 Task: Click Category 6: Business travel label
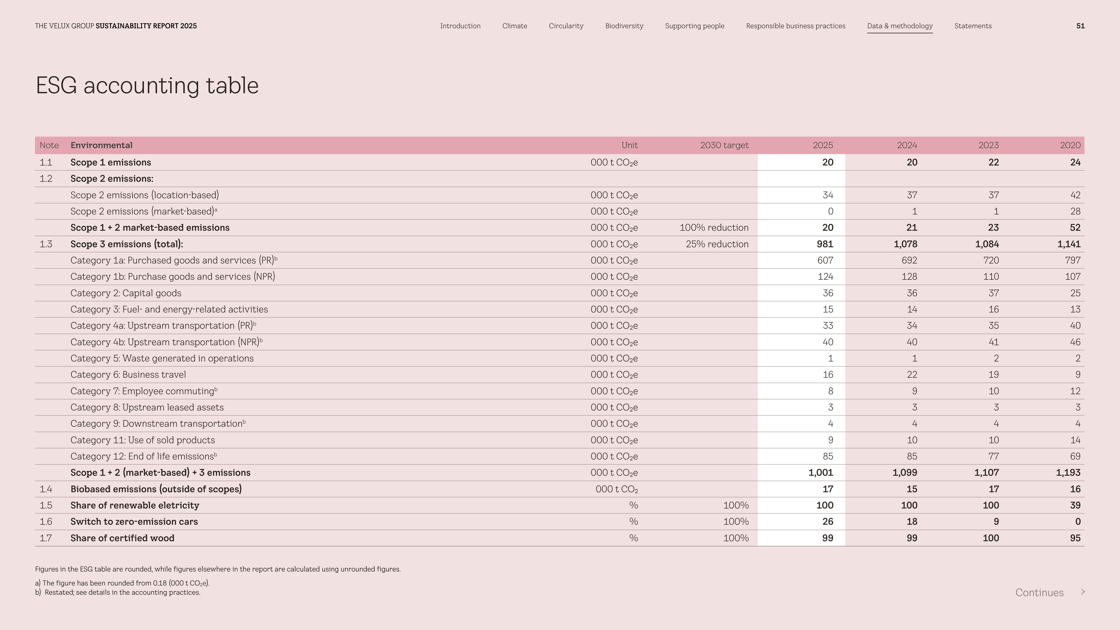point(128,375)
